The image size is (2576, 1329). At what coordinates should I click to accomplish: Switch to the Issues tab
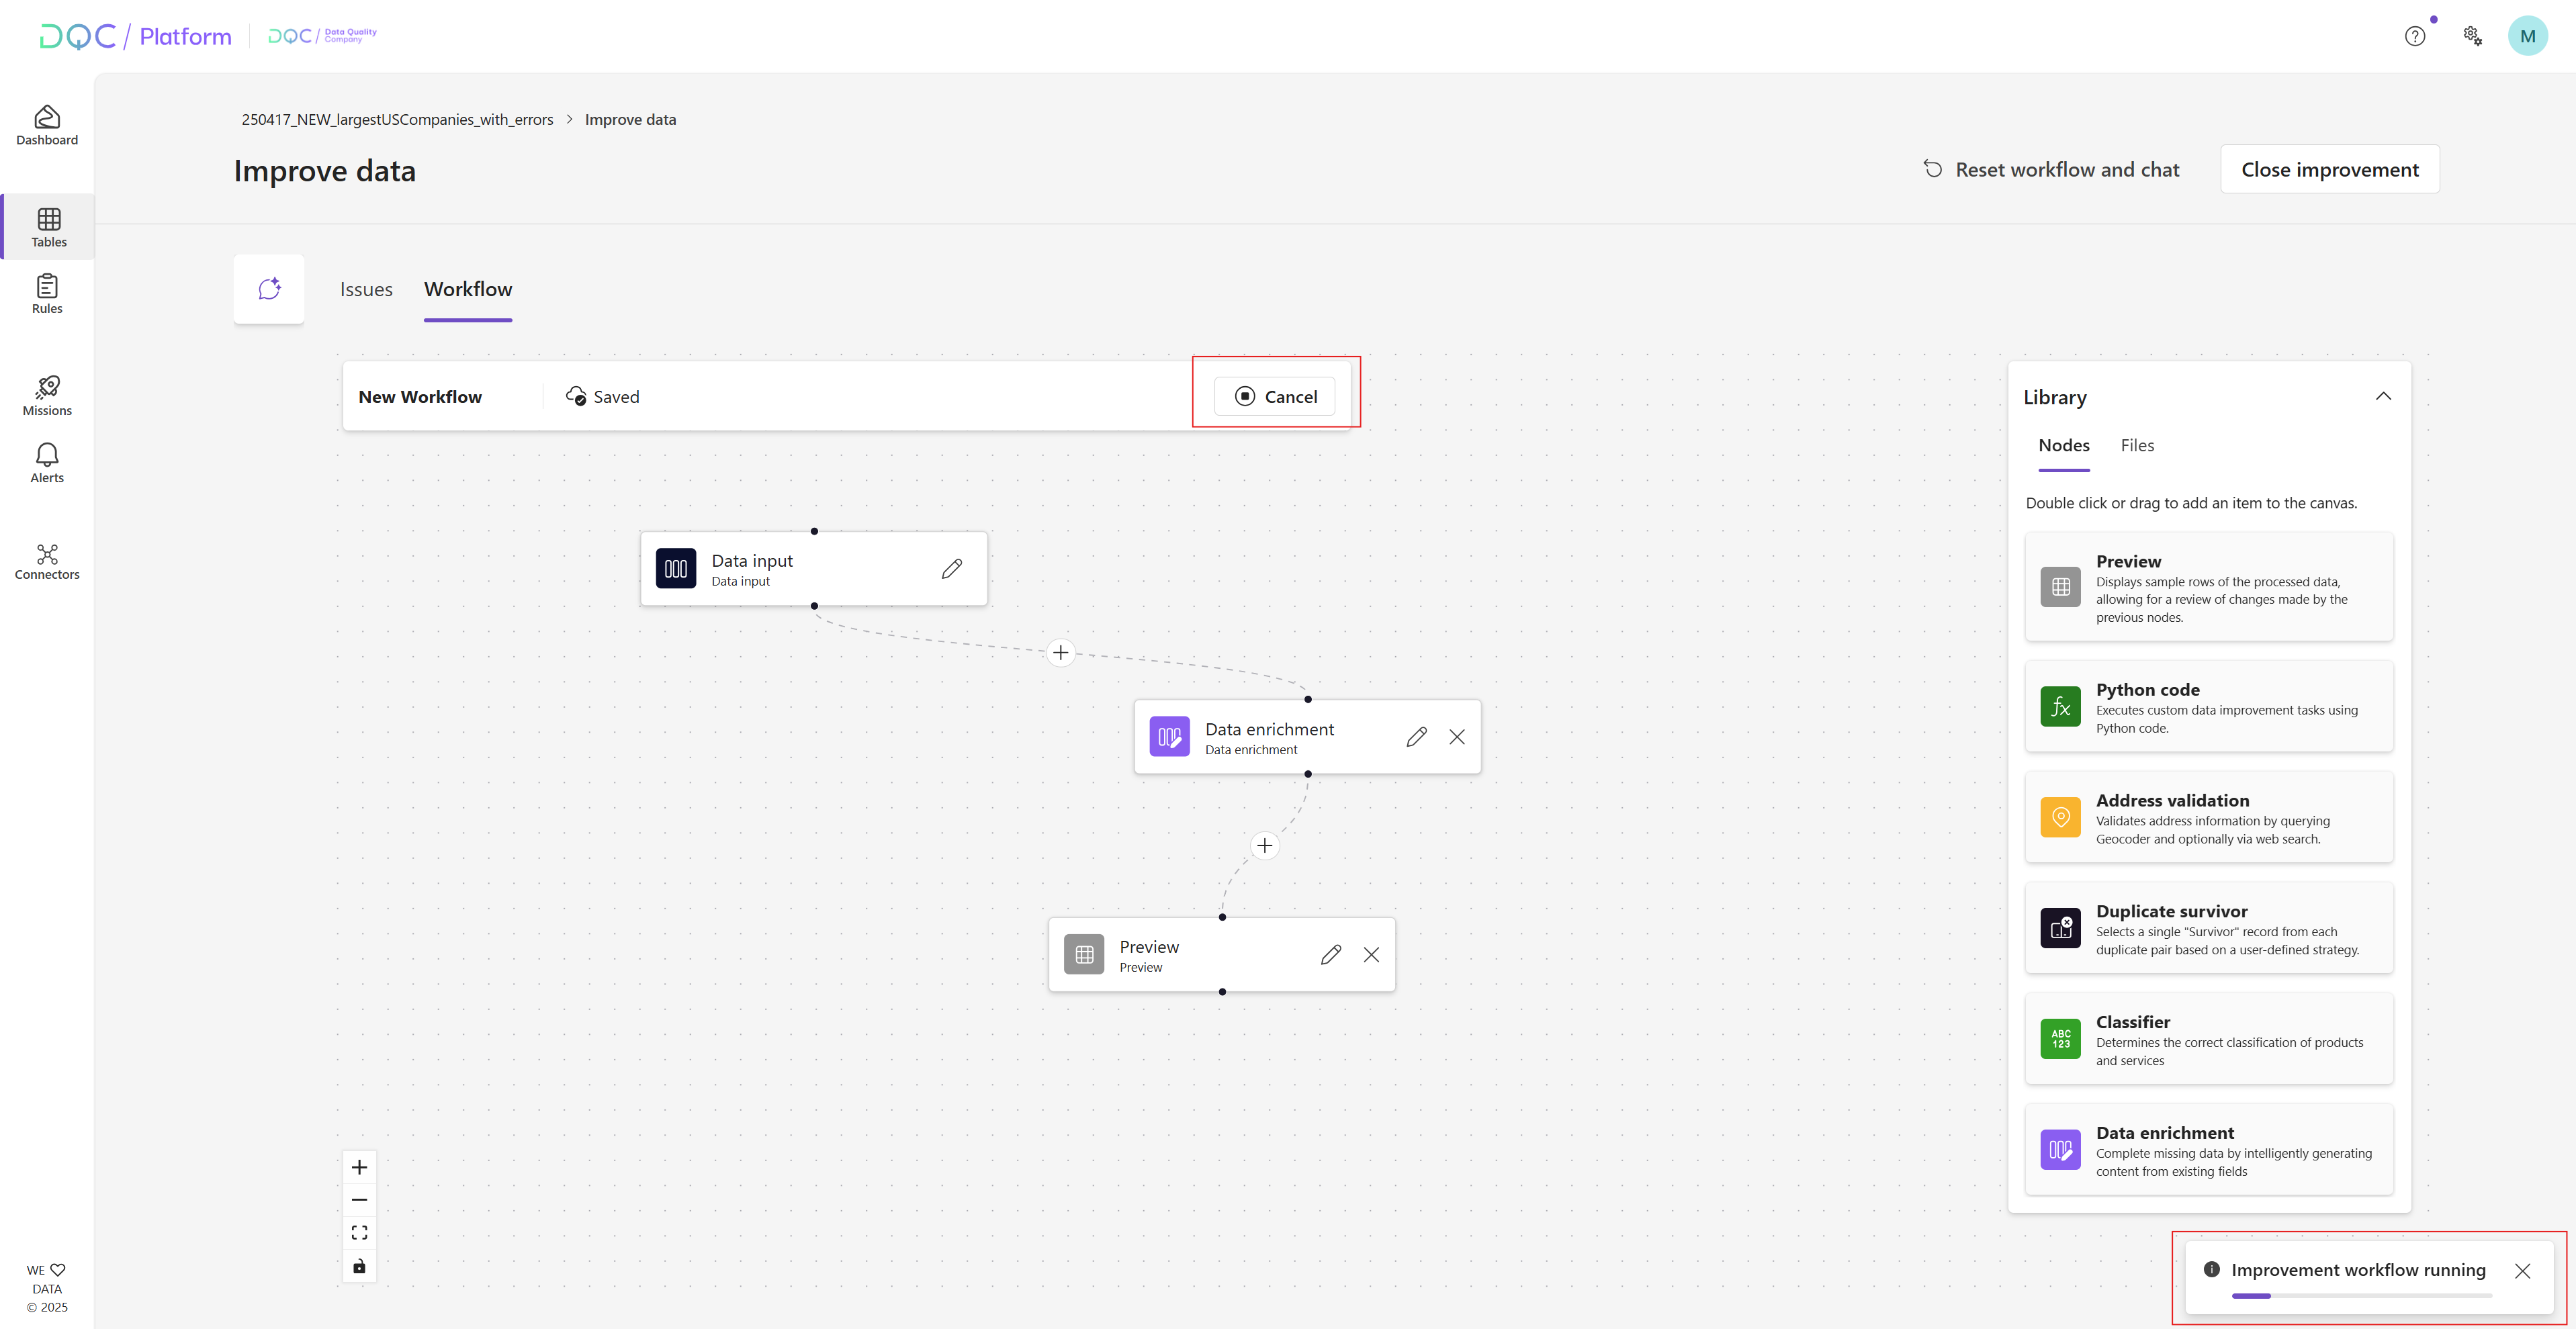coord(366,289)
